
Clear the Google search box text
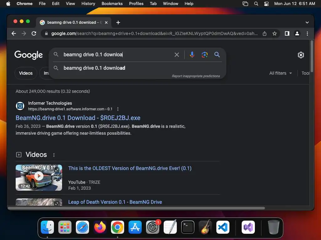click(177, 54)
